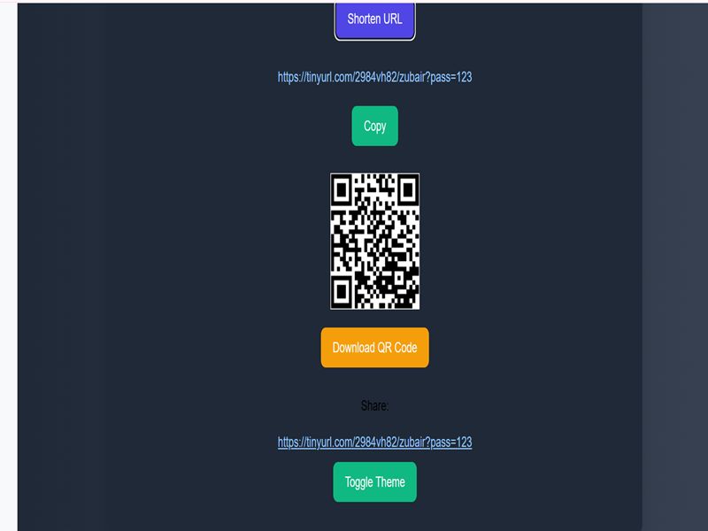Screen dimensions: 708x531
Task: Click the Shorten URL button
Action: point(374,19)
